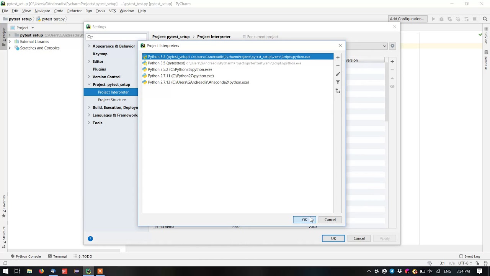Click UTF-8 encoding in status bar

[x=465, y=263]
